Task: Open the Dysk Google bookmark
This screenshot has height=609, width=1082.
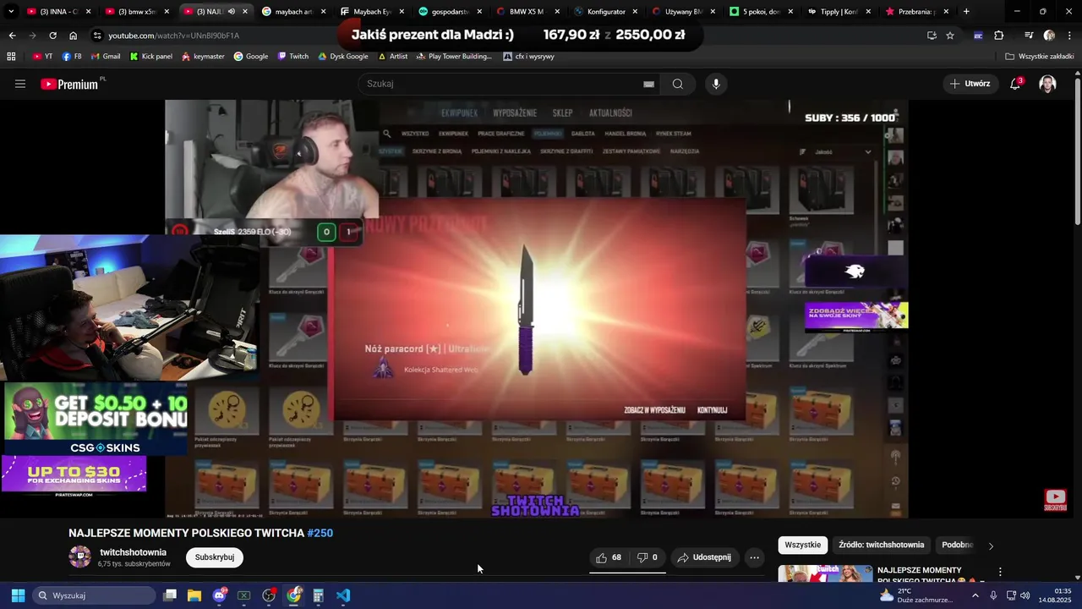Action: [x=343, y=57]
